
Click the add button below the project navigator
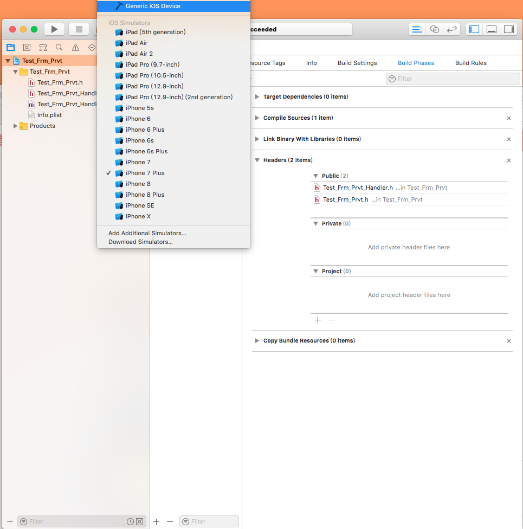10,521
